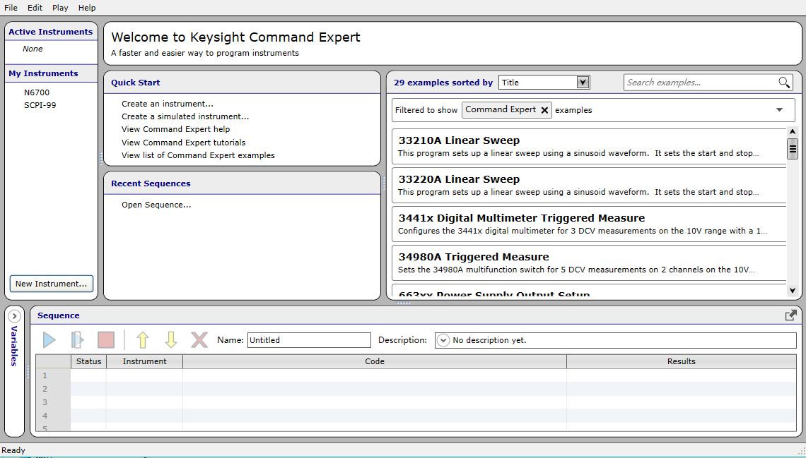Pop out the Sequence panel icon
This screenshot has width=806, height=458.
point(791,315)
